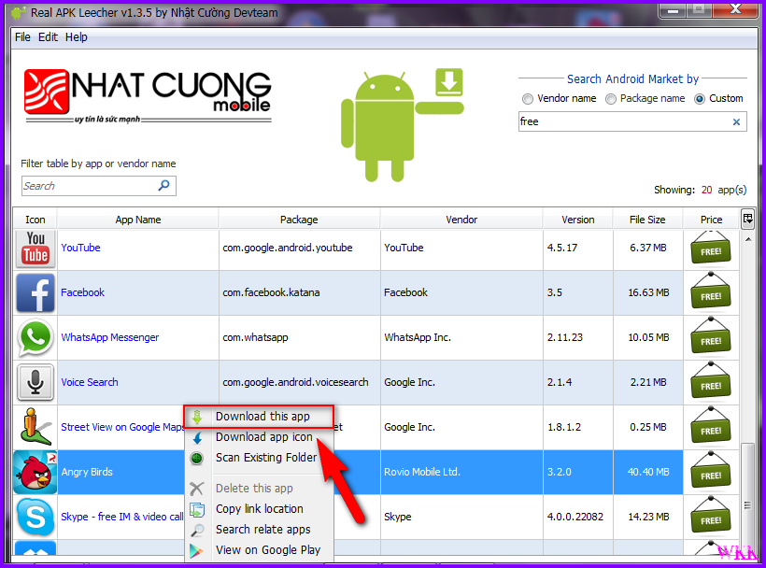The width and height of the screenshot is (766, 568).
Task: Click the magnifier icon in filter box
Action: [164, 186]
